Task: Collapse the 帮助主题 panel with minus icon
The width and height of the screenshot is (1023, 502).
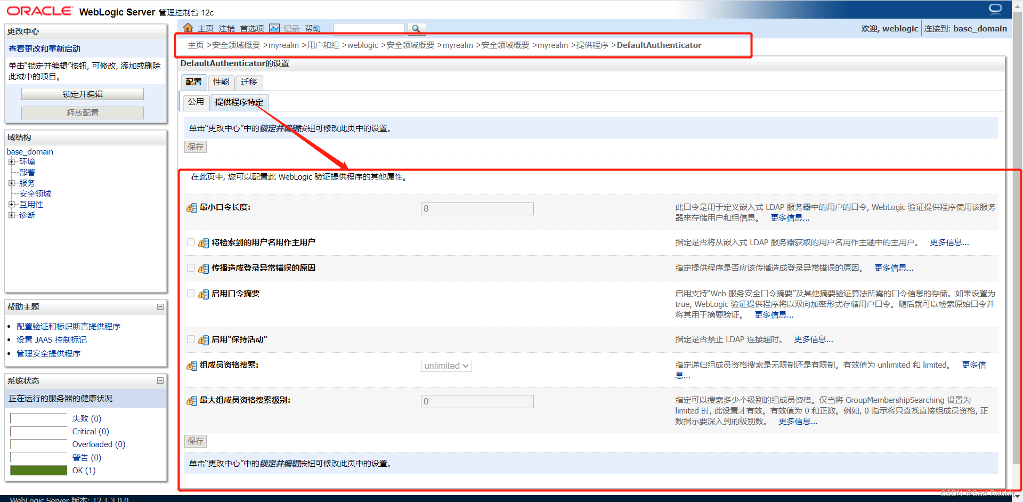Action: 160,306
